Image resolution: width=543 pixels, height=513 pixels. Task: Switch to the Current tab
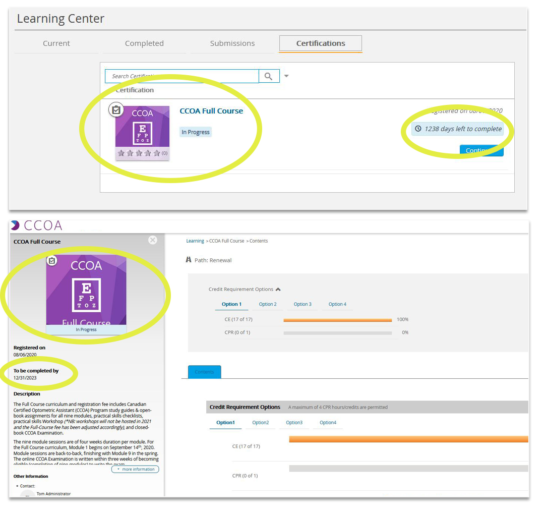coord(56,43)
